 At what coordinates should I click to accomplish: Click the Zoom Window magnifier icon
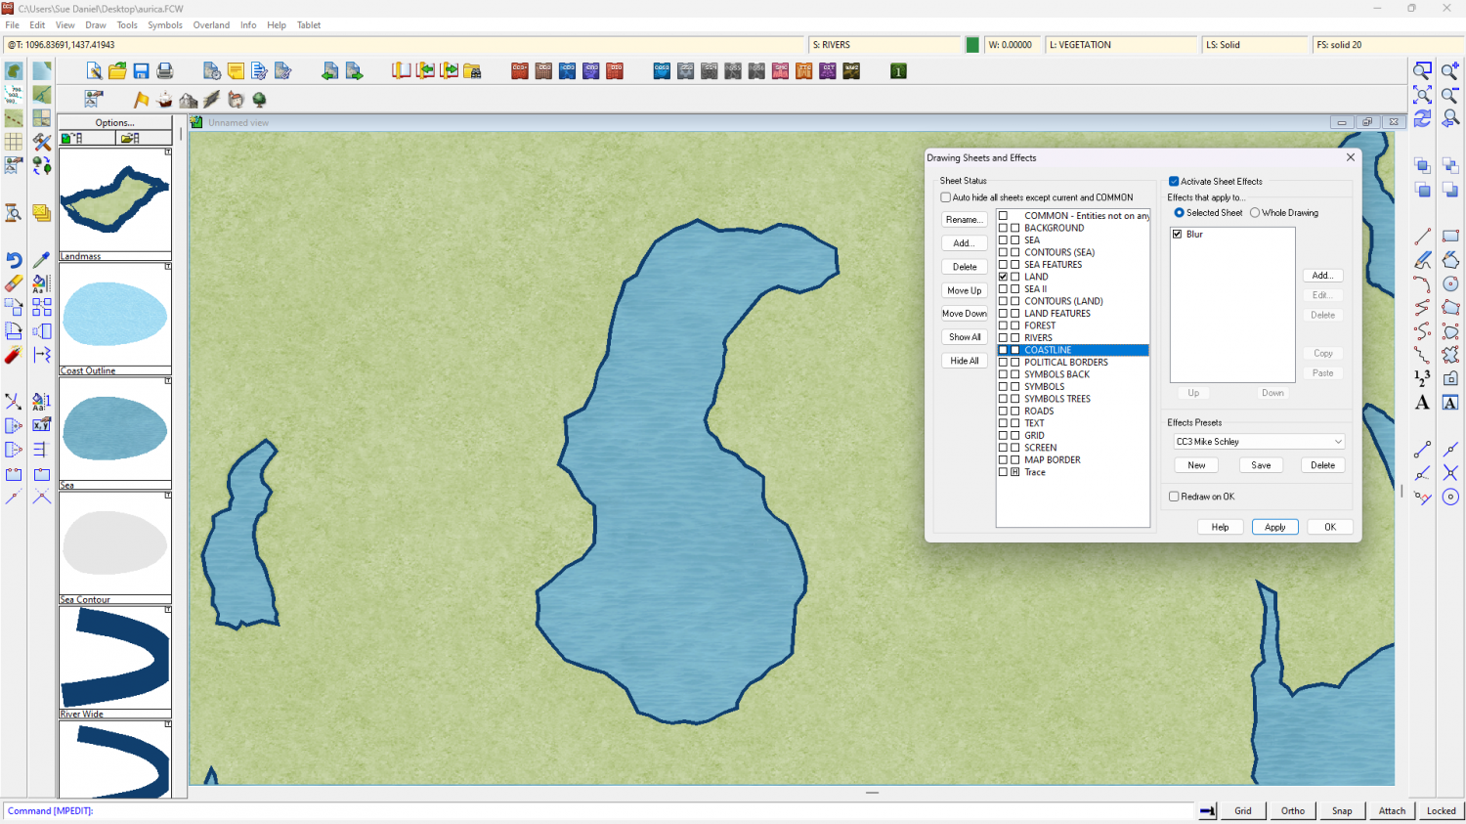1423,70
